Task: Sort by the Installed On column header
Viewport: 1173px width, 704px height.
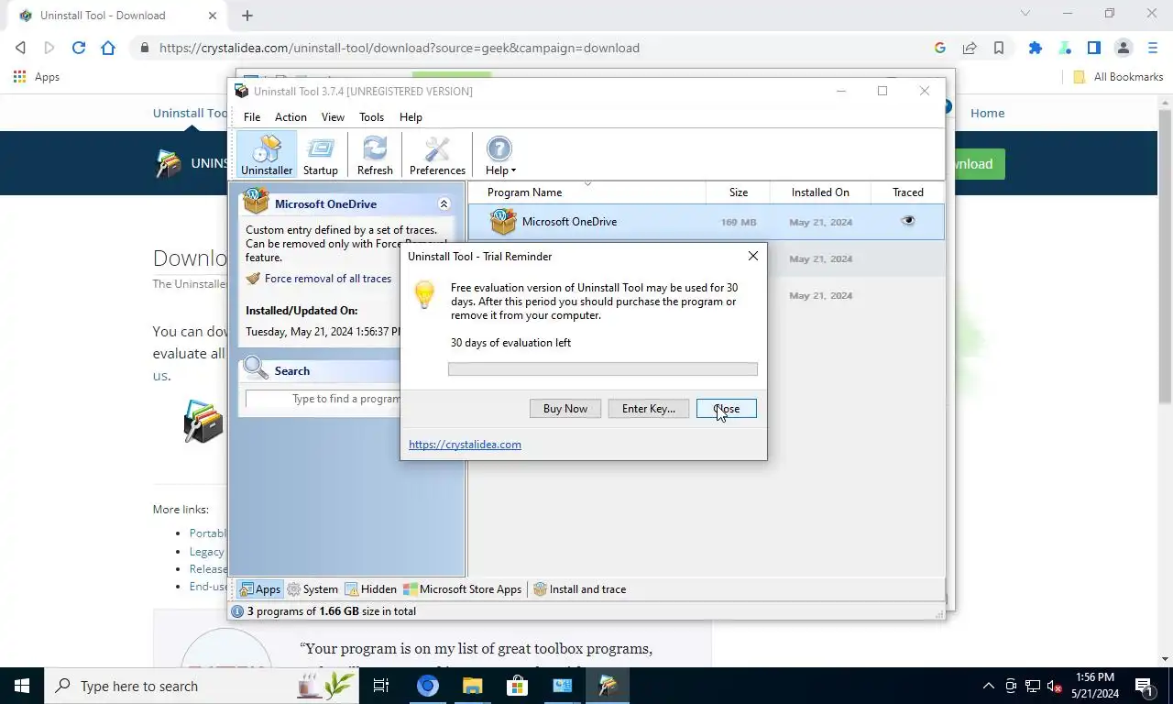Action: tap(820, 192)
